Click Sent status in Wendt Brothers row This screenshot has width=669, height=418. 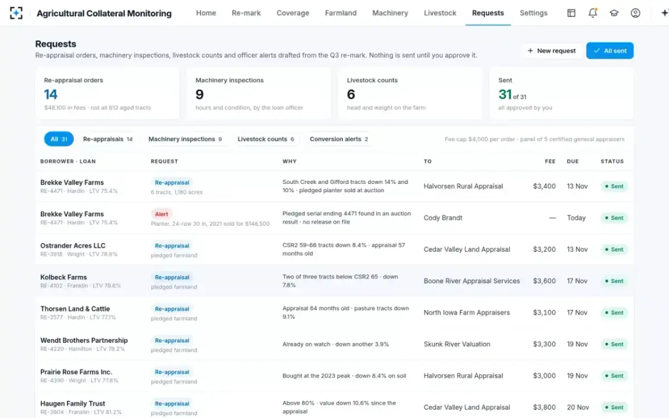coord(614,344)
